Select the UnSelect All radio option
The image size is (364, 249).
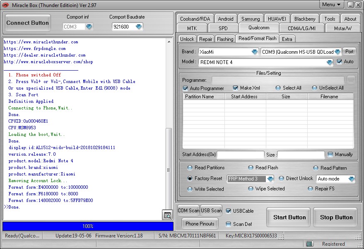314,88
